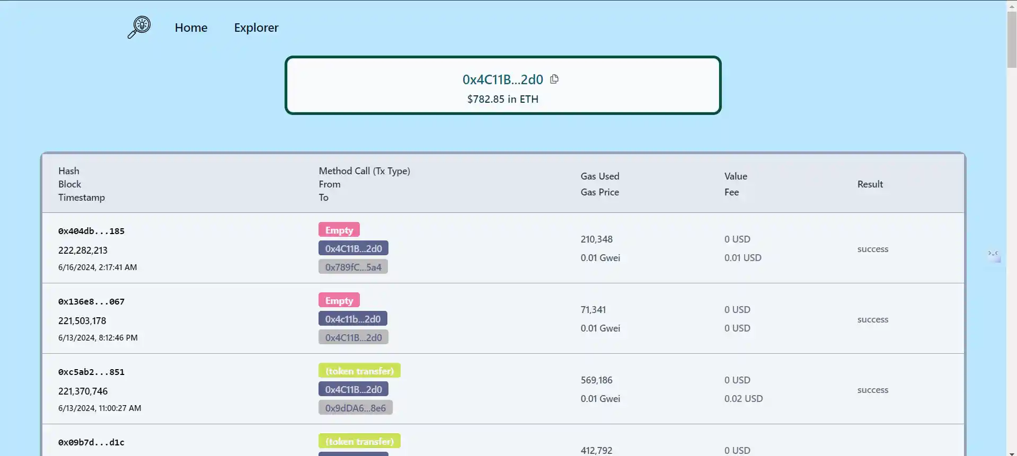Click the small floating widget at right edge
The image size is (1017, 456).
pos(993,254)
